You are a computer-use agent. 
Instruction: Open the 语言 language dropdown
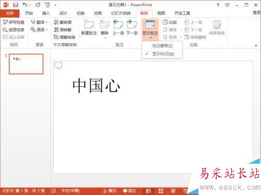[x=39, y=30]
